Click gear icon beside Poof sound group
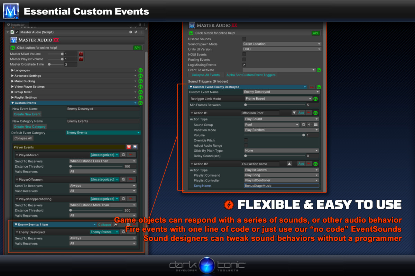The width and height of the screenshot is (415, 276). [303, 125]
